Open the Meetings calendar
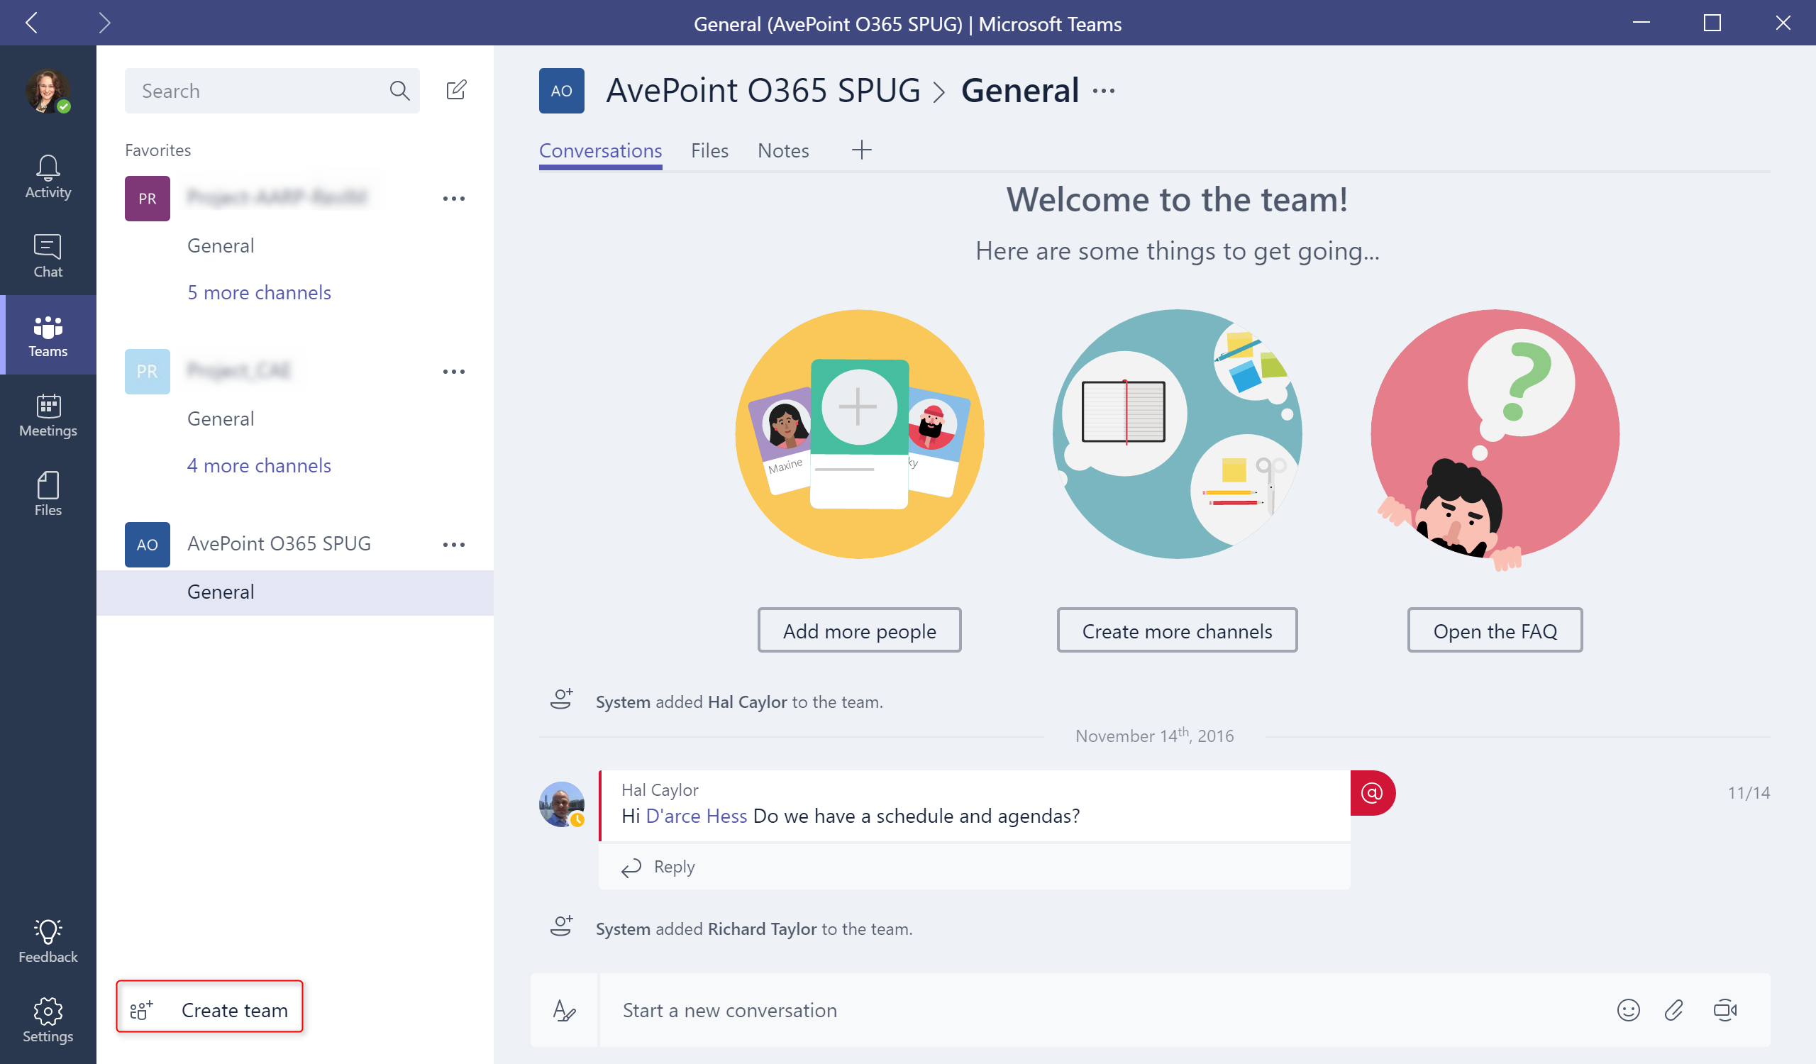The image size is (1816, 1064). pos(48,415)
